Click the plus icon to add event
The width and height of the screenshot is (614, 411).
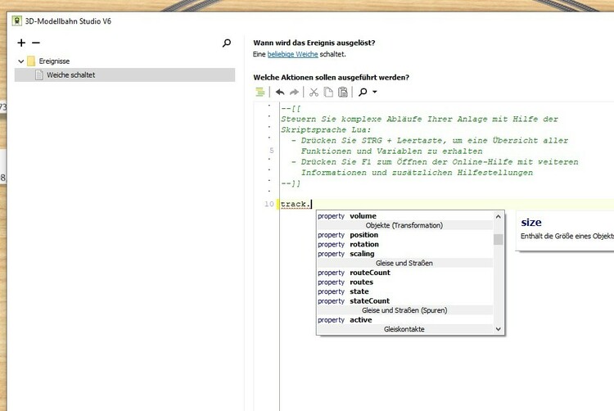pyautogui.click(x=21, y=43)
